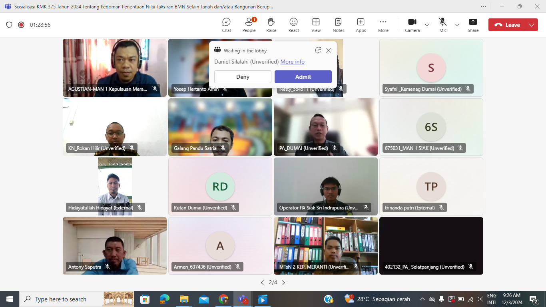
Task: Raise your hand in the meeting
Action: (271, 25)
